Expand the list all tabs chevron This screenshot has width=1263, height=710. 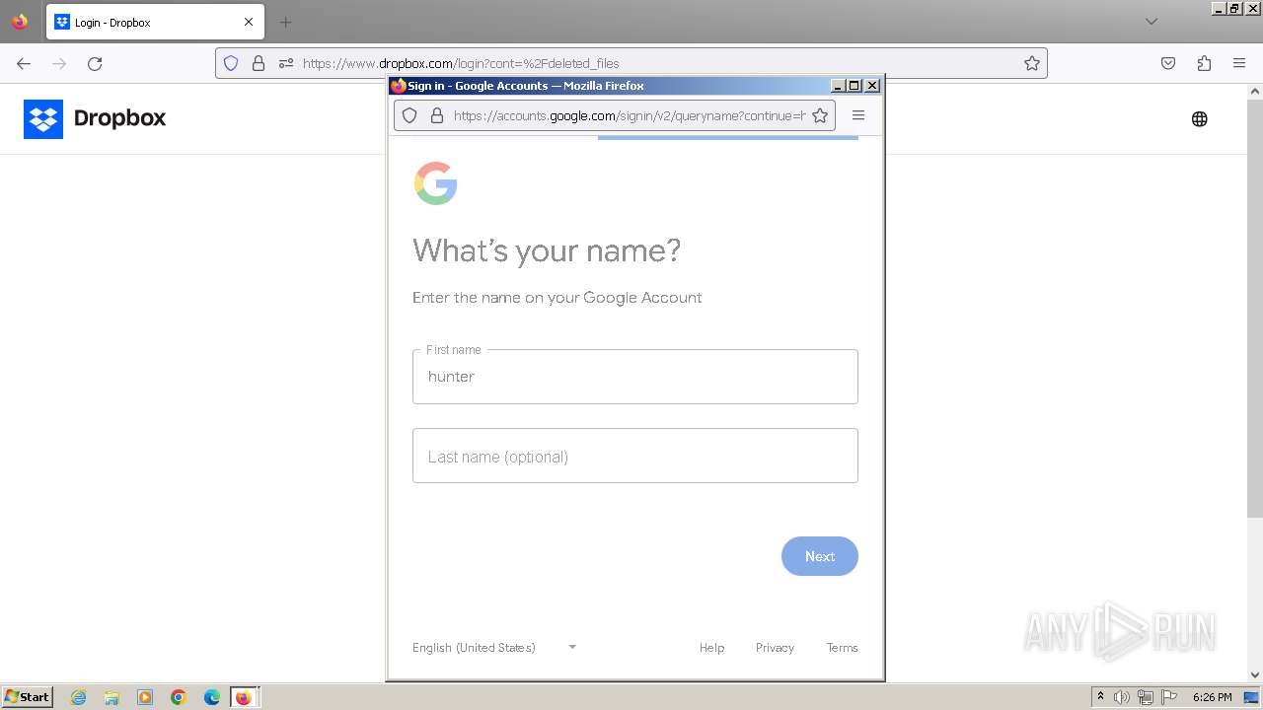[1152, 22]
